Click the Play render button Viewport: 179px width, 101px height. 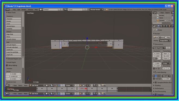pos(168,37)
